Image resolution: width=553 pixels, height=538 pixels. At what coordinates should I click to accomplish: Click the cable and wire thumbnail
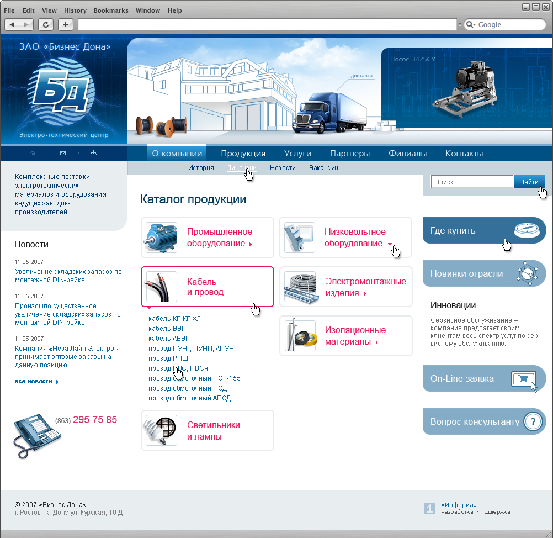[x=161, y=287]
